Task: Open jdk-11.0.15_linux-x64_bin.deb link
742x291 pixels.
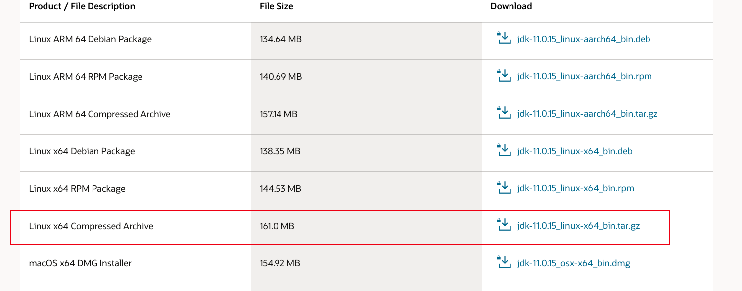Action: tap(575, 151)
